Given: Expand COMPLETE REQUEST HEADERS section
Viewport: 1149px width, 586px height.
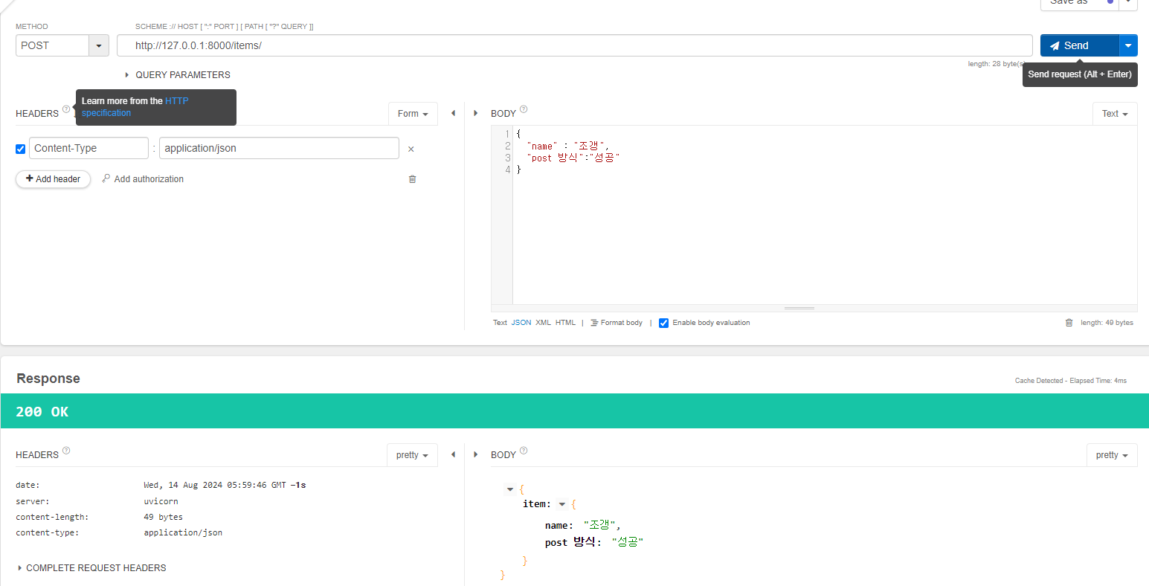Looking at the screenshot, I should [x=91, y=568].
